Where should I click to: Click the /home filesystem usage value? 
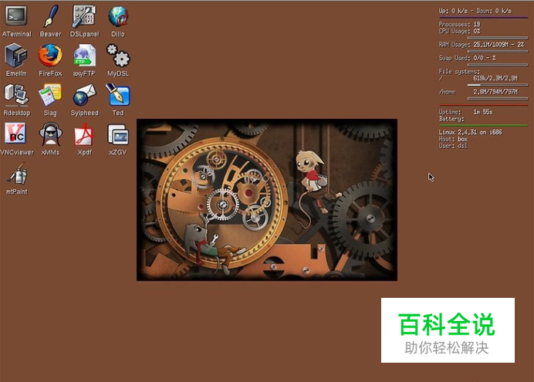coord(495,92)
